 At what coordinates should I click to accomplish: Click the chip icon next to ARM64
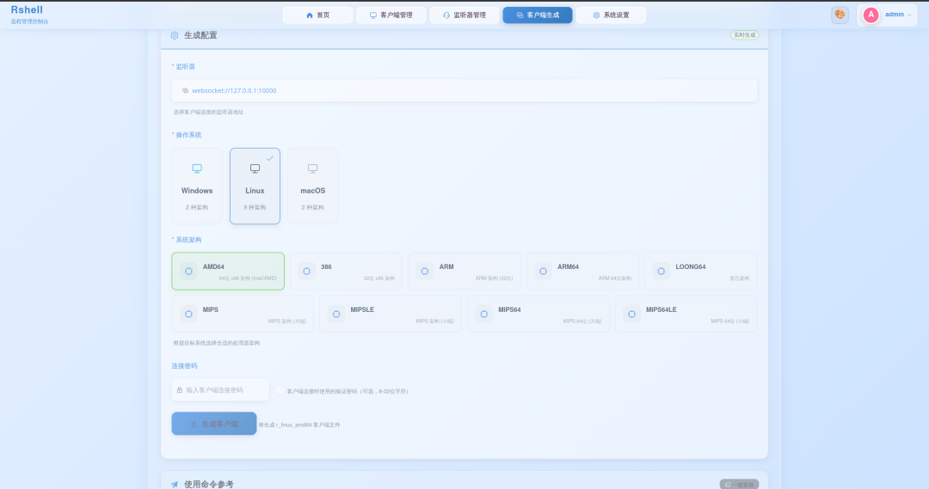(543, 271)
